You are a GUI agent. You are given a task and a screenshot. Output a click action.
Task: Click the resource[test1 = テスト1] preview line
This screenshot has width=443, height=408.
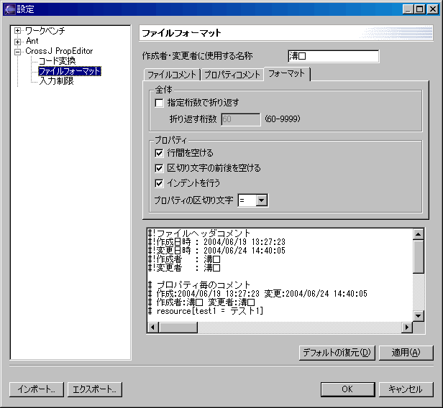click(x=210, y=311)
